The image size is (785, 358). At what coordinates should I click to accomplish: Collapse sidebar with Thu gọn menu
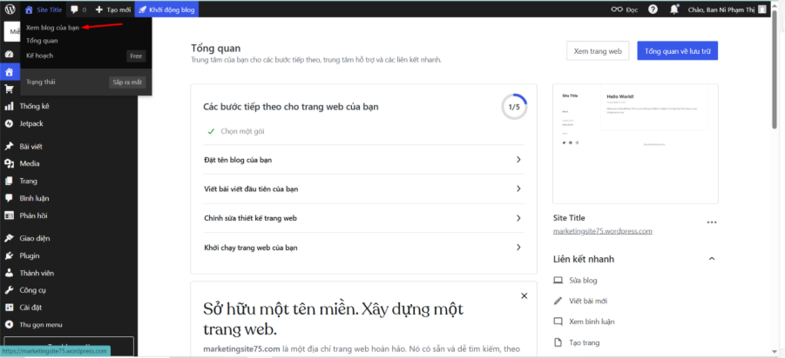[40, 324]
